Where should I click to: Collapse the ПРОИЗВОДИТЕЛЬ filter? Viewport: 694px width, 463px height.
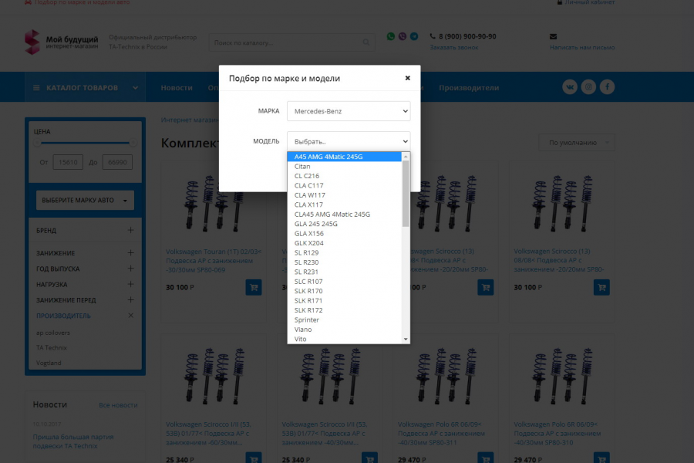coord(130,316)
